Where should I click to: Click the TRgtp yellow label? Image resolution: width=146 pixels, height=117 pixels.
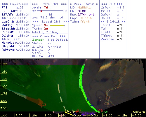tap(70, 111)
